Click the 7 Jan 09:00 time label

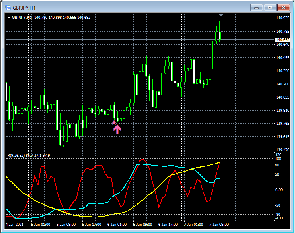[x=219, y=224]
